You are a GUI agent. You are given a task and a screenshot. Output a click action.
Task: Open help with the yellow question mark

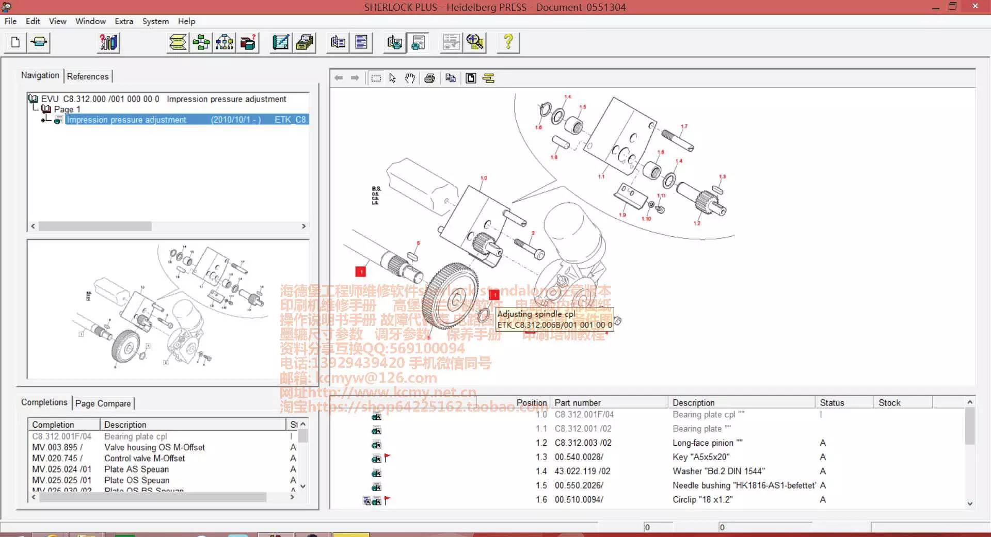click(508, 42)
